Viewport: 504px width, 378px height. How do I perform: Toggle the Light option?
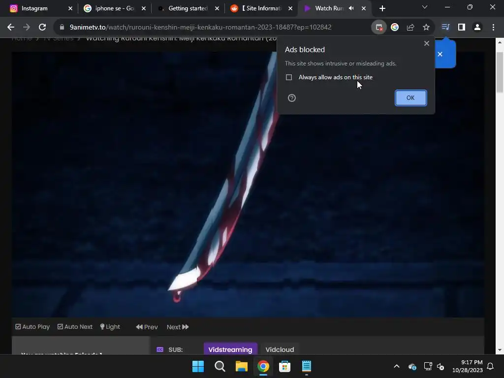tap(110, 327)
